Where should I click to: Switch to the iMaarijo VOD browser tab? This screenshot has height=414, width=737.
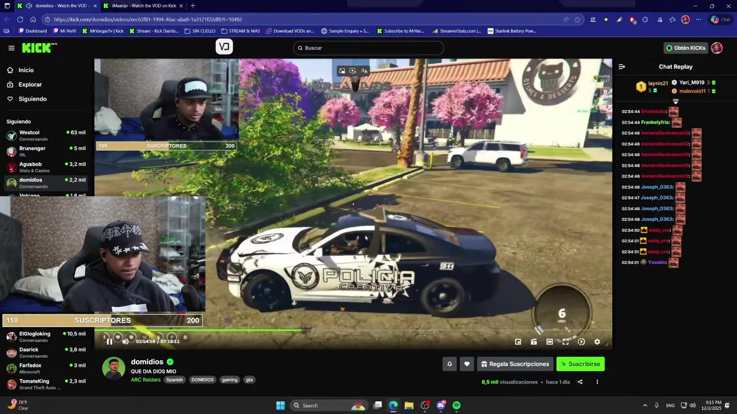[x=143, y=6]
